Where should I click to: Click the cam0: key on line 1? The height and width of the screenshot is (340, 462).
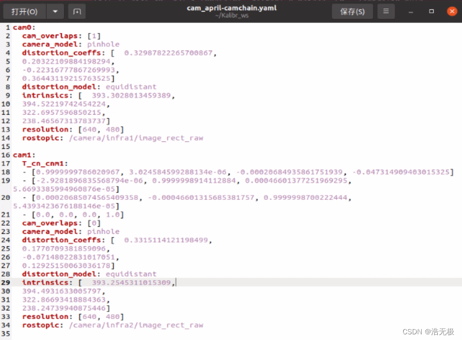[x=24, y=27]
